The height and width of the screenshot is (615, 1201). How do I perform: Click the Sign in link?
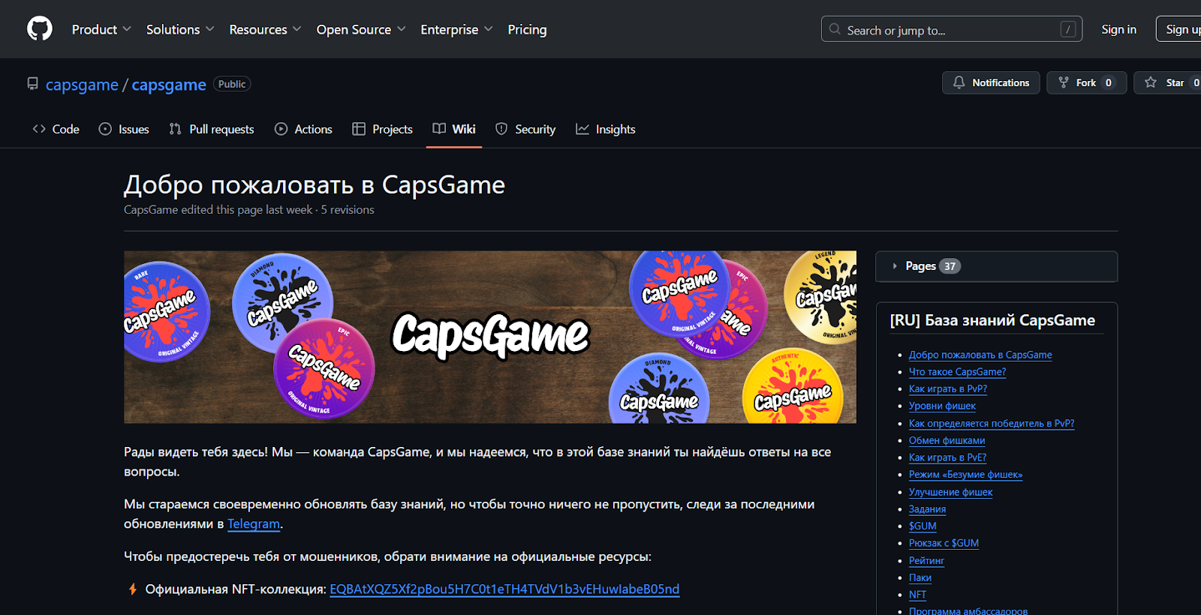pyautogui.click(x=1118, y=29)
